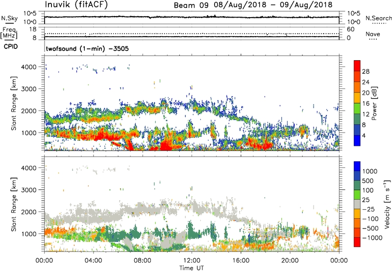The height and width of the screenshot is (271, 392).
Task: Click the dotted line sample under 'N.Search'
Action: 379,23
